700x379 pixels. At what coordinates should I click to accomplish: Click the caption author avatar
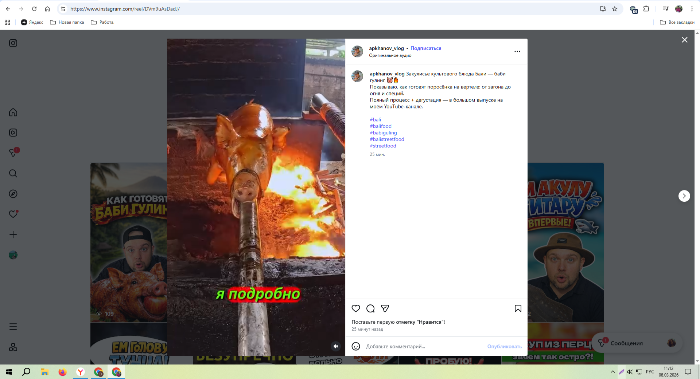tap(357, 76)
